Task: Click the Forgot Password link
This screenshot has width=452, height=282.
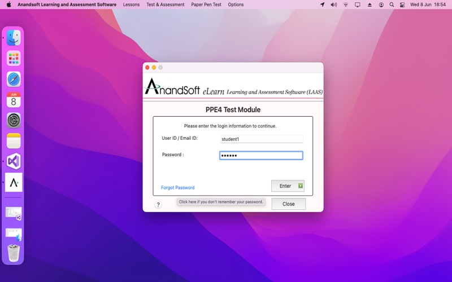Action: pyautogui.click(x=177, y=188)
